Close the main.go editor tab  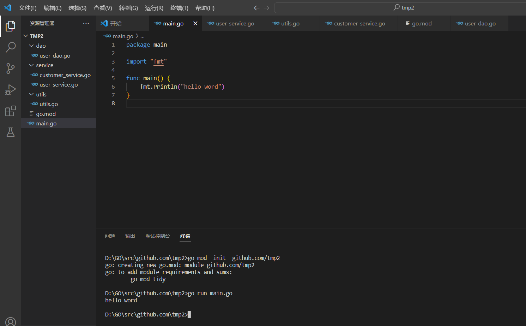pyautogui.click(x=195, y=23)
